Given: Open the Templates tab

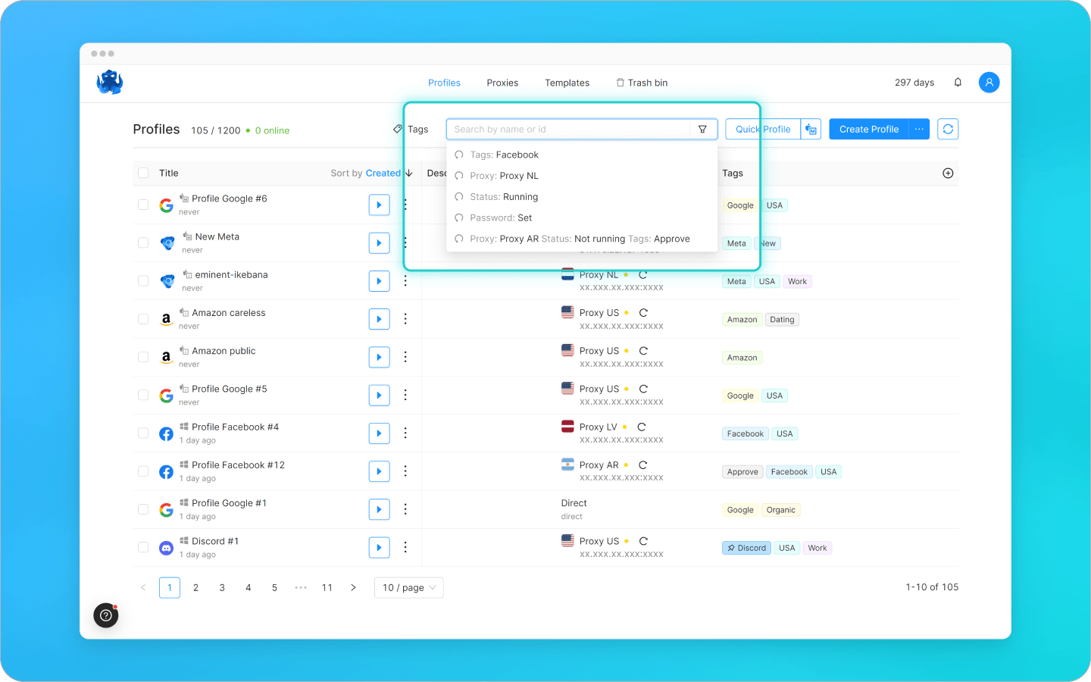Looking at the screenshot, I should pyautogui.click(x=567, y=83).
